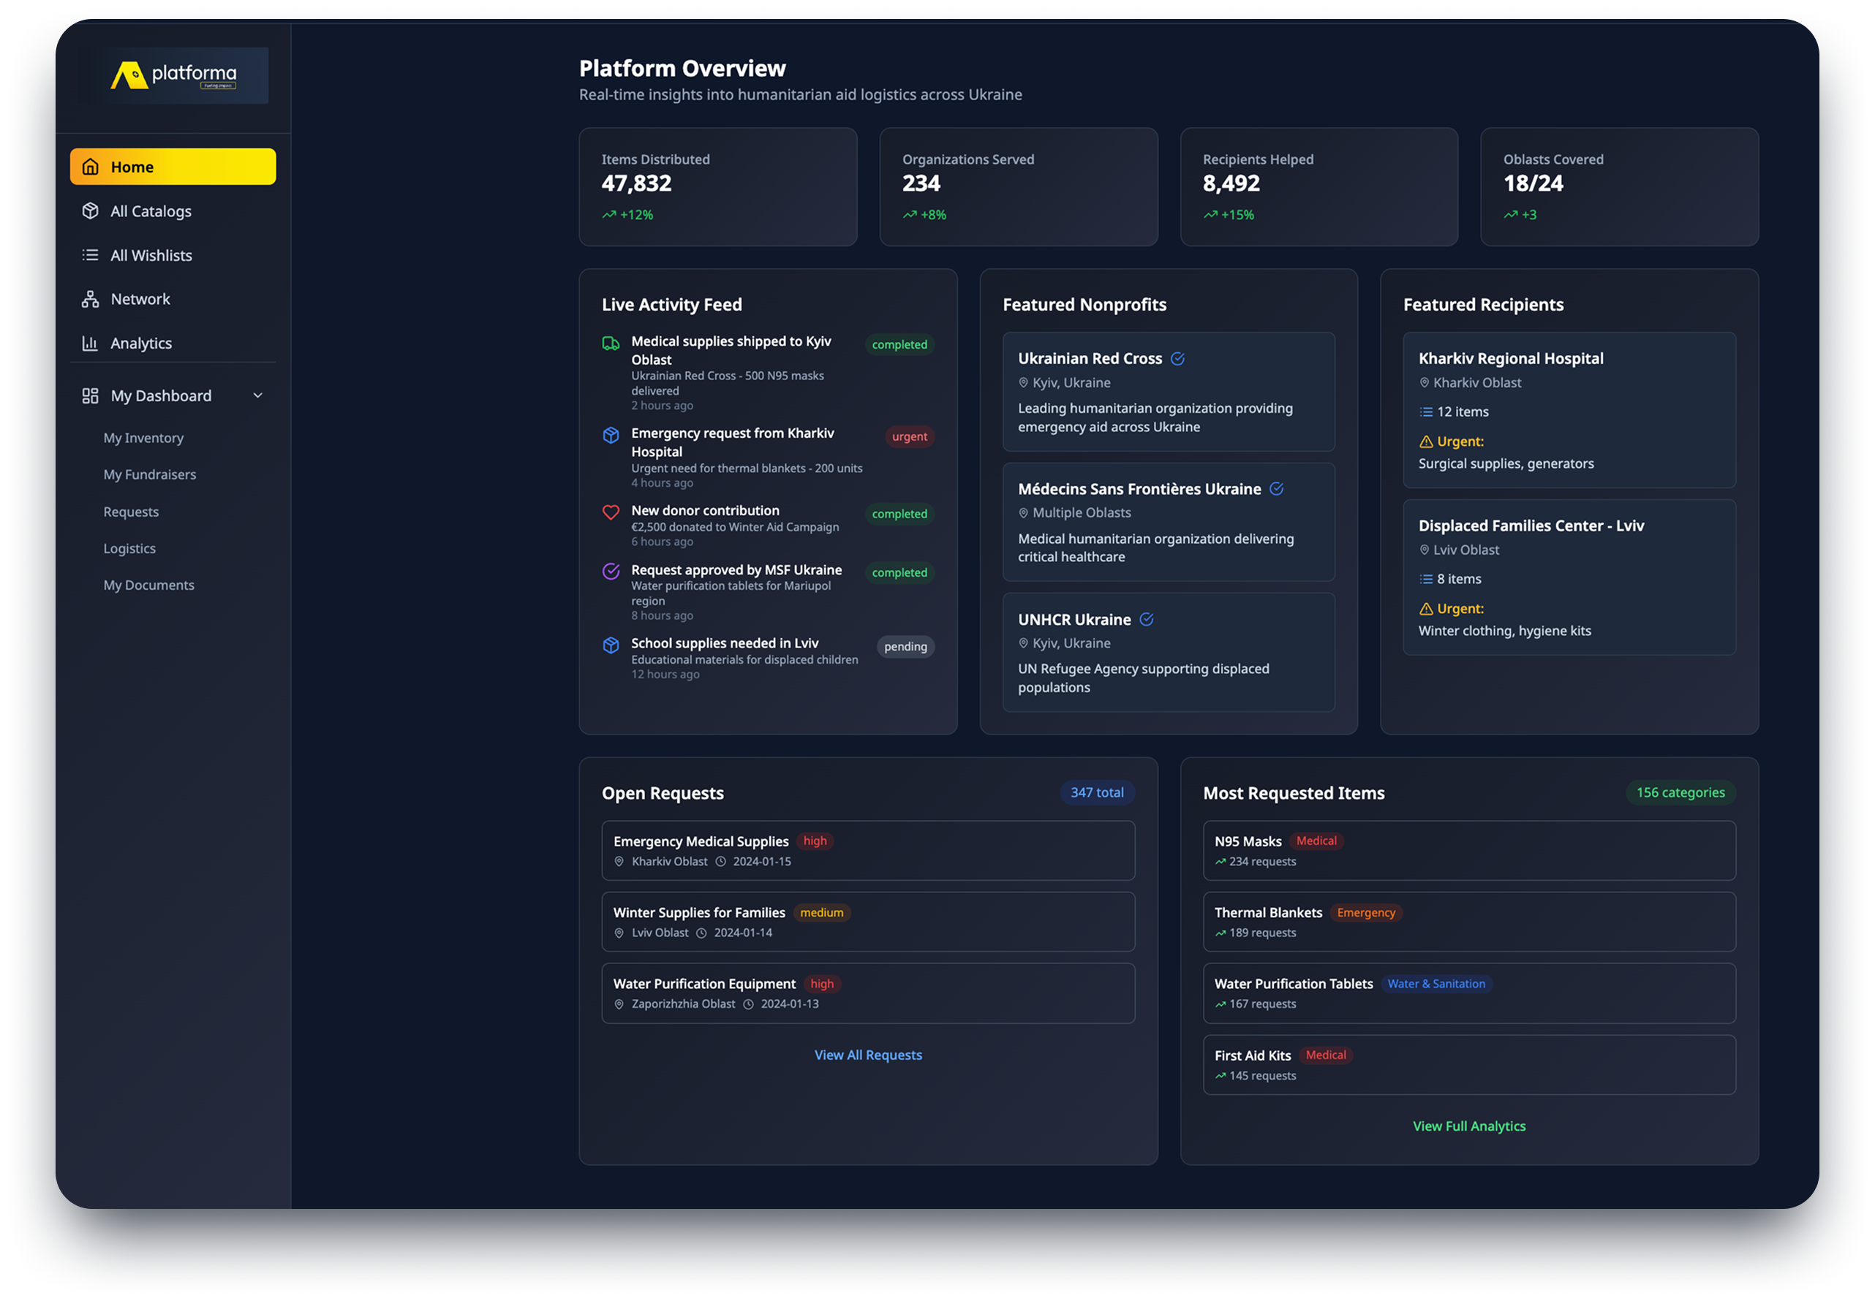Select Kharkiv Regional Hospital recipient card
Screen dimensions: 1875x1301
click(1569, 409)
